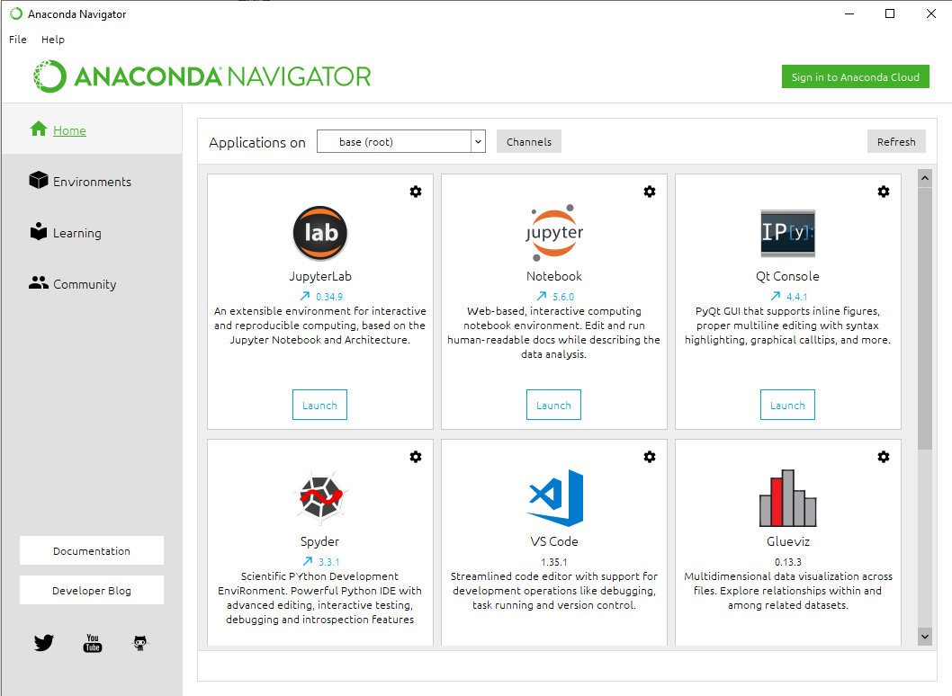Click the IPython Qt Console logo

[787, 233]
